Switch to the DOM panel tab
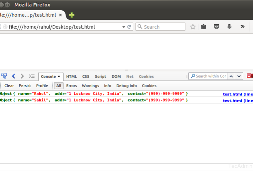Image resolution: width=253 pixels, height=171 pixels. coord(116,77)
